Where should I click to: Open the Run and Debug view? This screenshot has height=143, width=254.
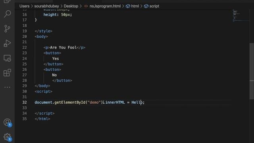click(x=7, y=43)
